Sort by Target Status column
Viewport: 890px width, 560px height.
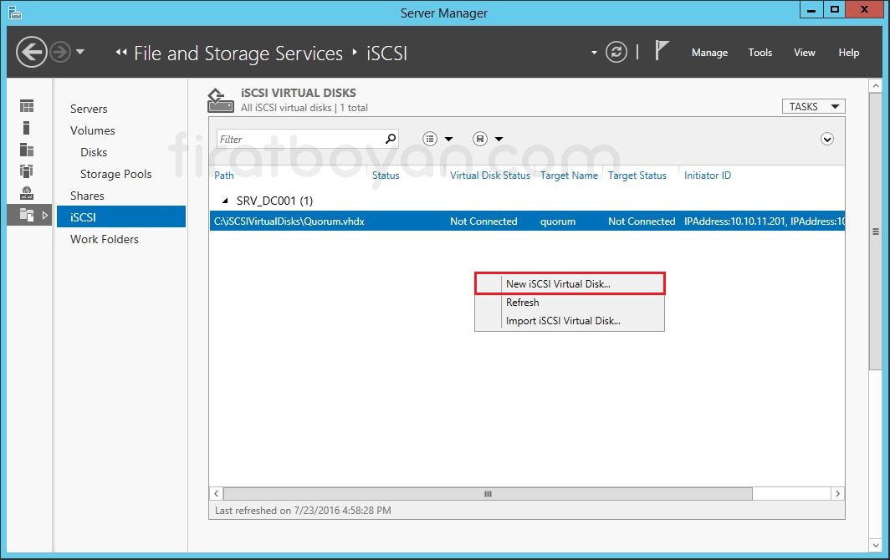pos(637,176)
